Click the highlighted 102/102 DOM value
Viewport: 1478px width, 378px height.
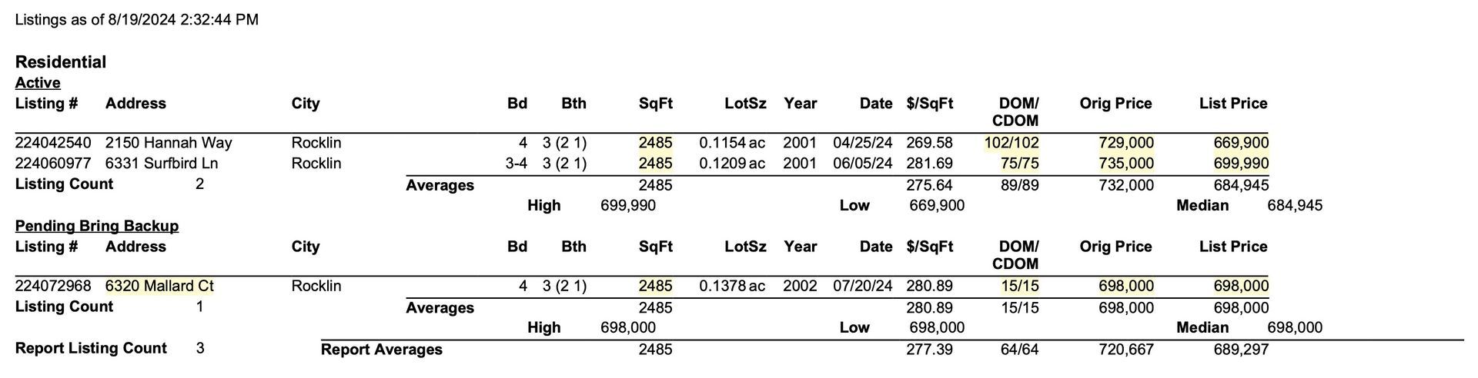pos(1012,143)
